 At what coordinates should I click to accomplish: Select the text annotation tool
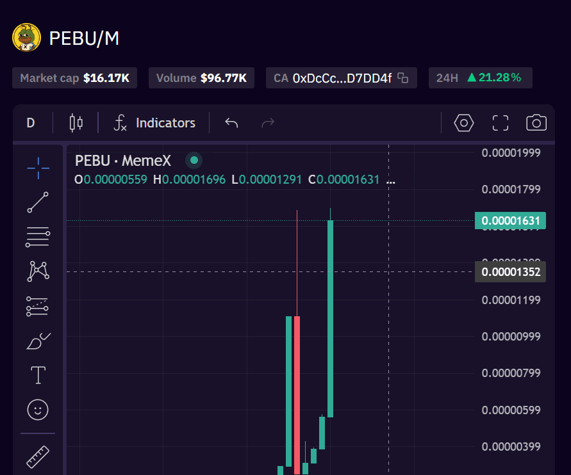point(38,375)
